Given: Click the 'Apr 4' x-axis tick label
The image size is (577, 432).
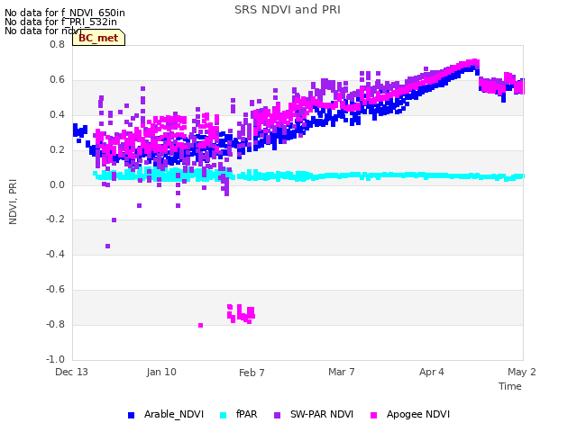Looking at the screenshot, I should (x=432, y=372).
